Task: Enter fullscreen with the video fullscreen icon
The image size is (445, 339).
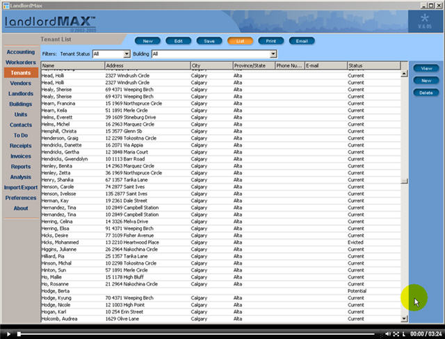Action: (396, 334)
